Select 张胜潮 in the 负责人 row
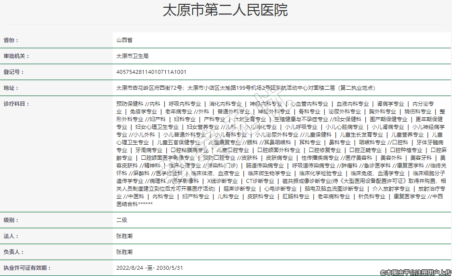The image size is (452, 276). (124, 252)
